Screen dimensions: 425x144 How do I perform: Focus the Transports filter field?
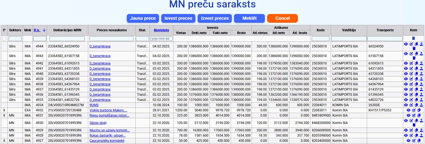point(385,39)
